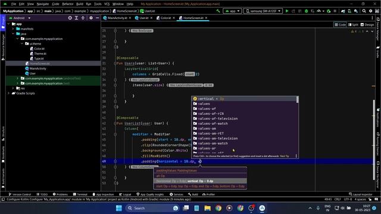The height and width of the screenshot is (214, 381).
Task: Open the Logcat tool window
Action: (x=125, y=194)
